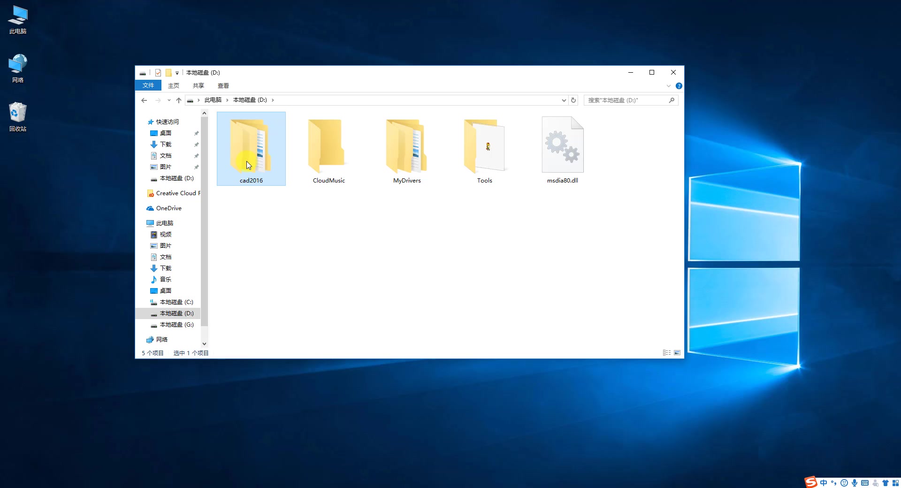Click the Up arrow to parent folder
The image size is (901, 488).
click(x=179, y=100)
